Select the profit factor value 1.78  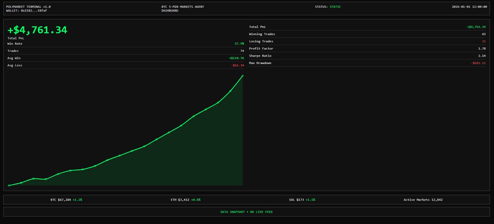click(x=482, y=48)
